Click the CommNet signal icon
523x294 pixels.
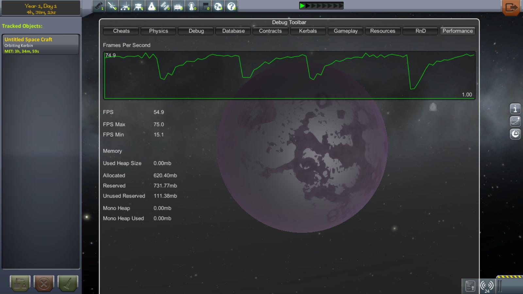tap(487, 286)
